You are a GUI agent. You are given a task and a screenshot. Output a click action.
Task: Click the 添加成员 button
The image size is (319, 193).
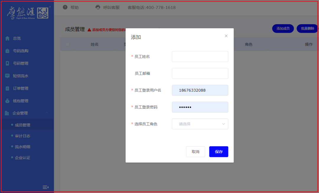tap(283, 29)
